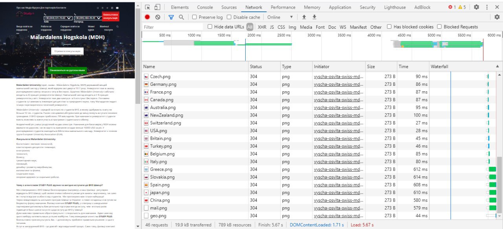Click green Russian language button on webpage

click(x=67, y=70)
